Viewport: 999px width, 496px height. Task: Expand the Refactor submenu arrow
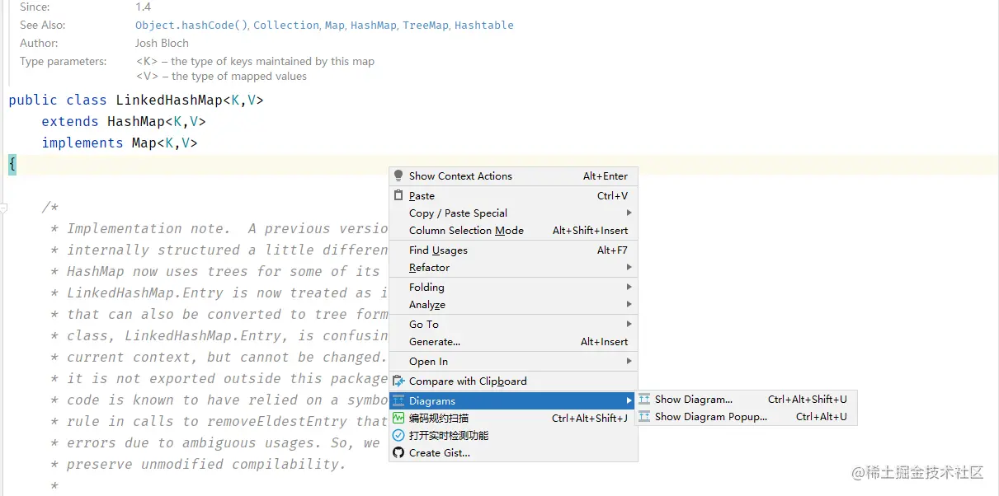(x=629, y=267)
